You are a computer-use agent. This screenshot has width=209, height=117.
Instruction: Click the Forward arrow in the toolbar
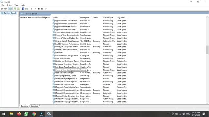(x=6, y=9)
